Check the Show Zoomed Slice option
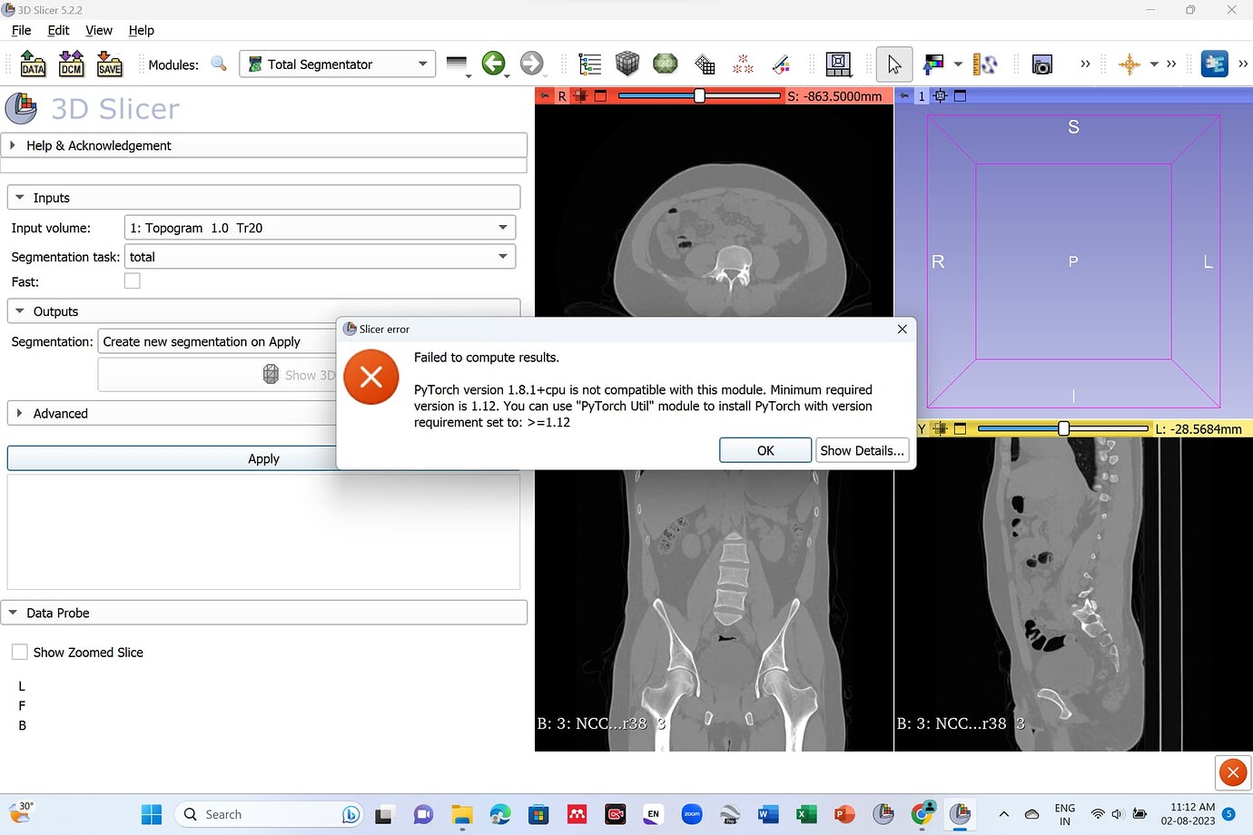1253x835 pixels. (x=20, y=652)
